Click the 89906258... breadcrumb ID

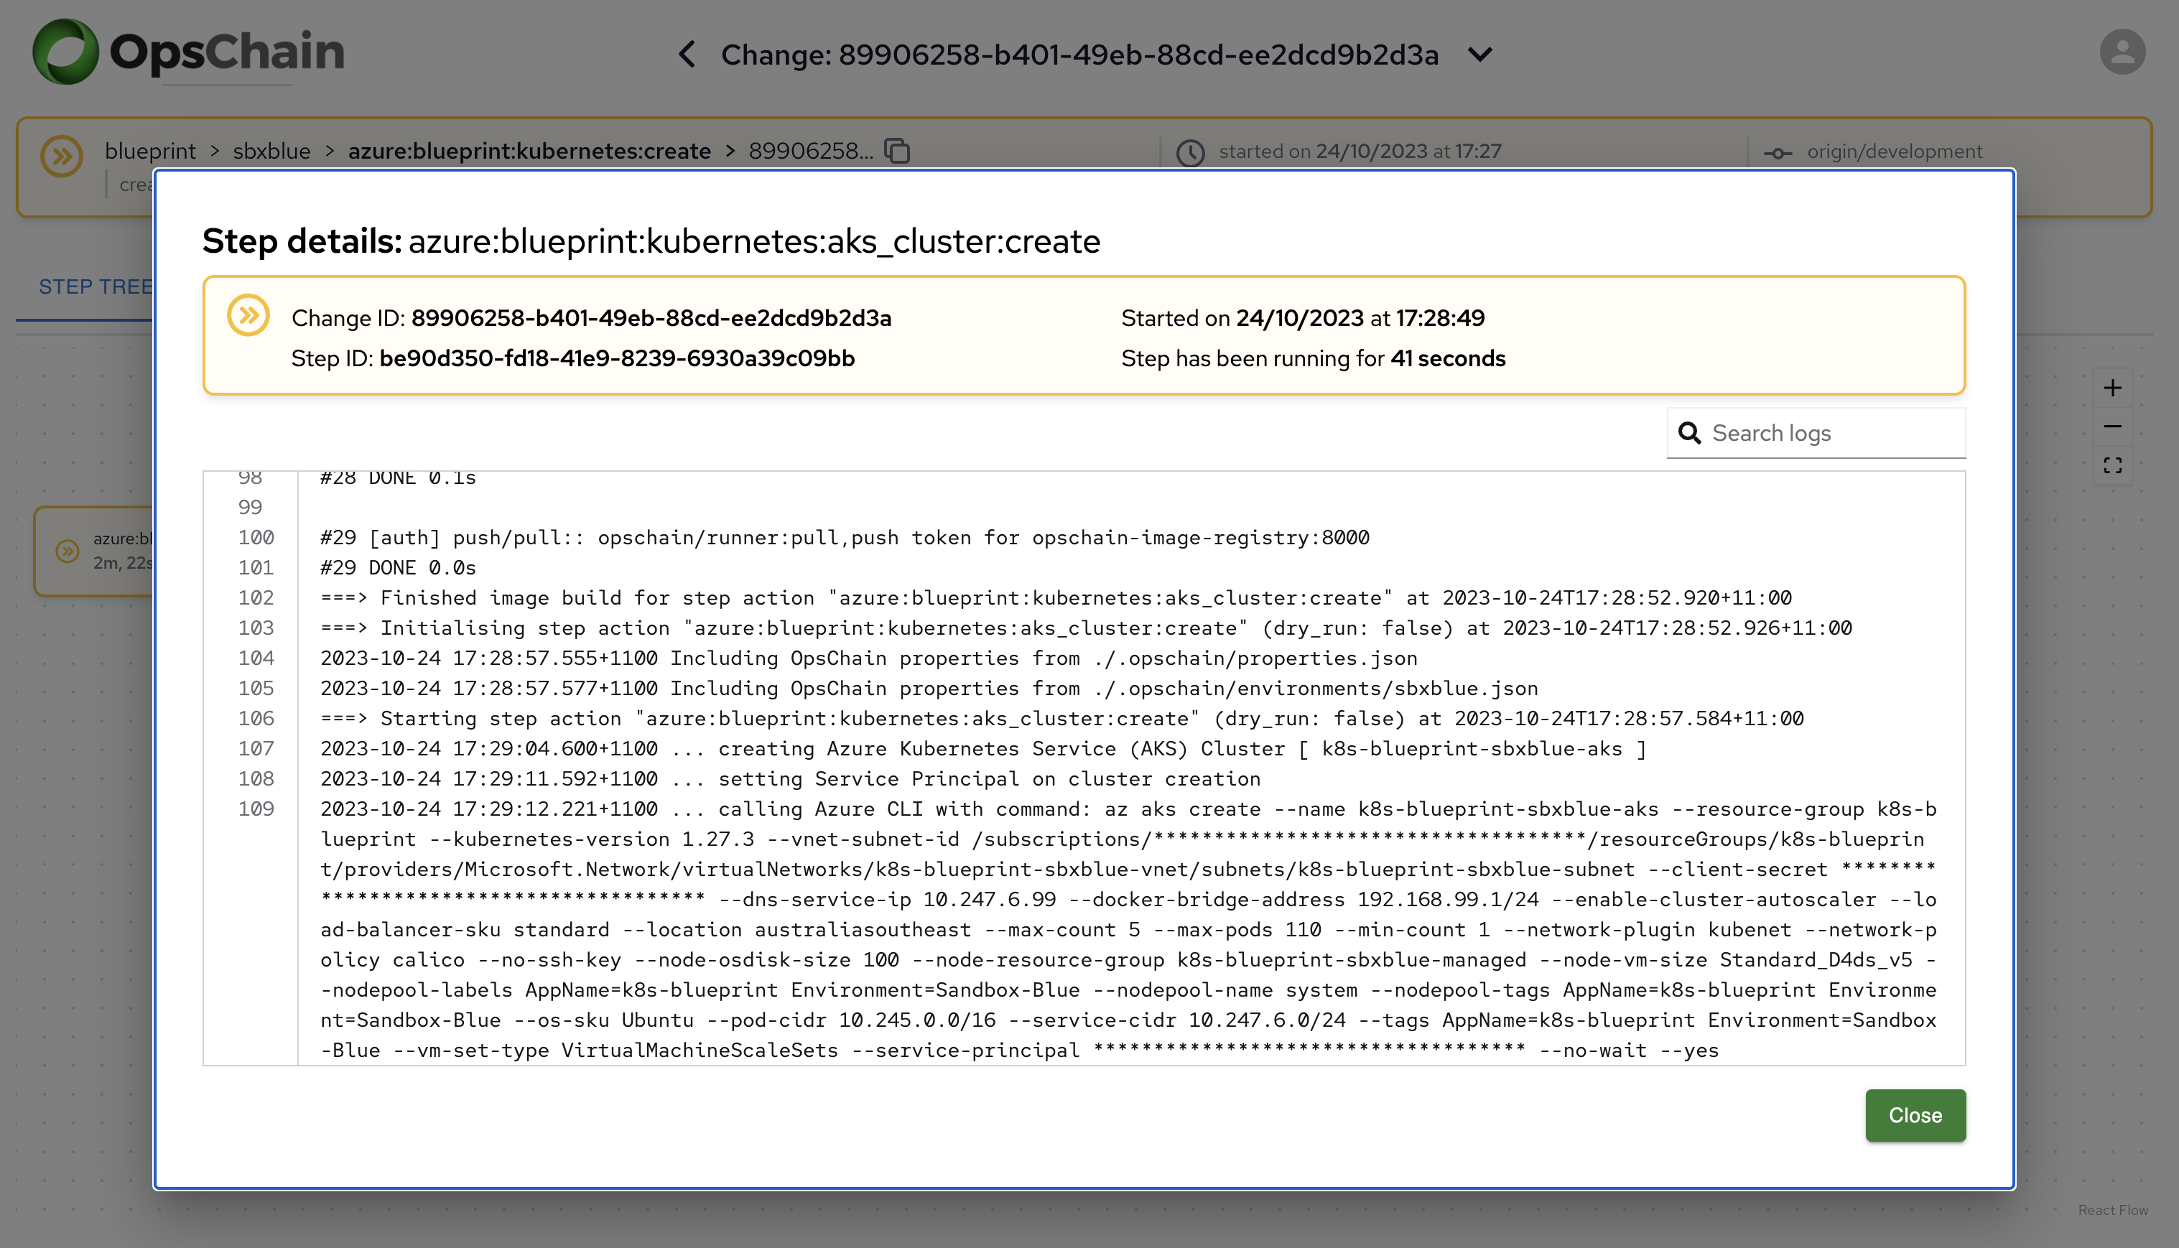(811, 151)
